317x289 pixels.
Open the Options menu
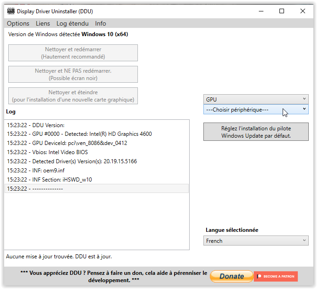pyautogui.click(x=18, y=23)
